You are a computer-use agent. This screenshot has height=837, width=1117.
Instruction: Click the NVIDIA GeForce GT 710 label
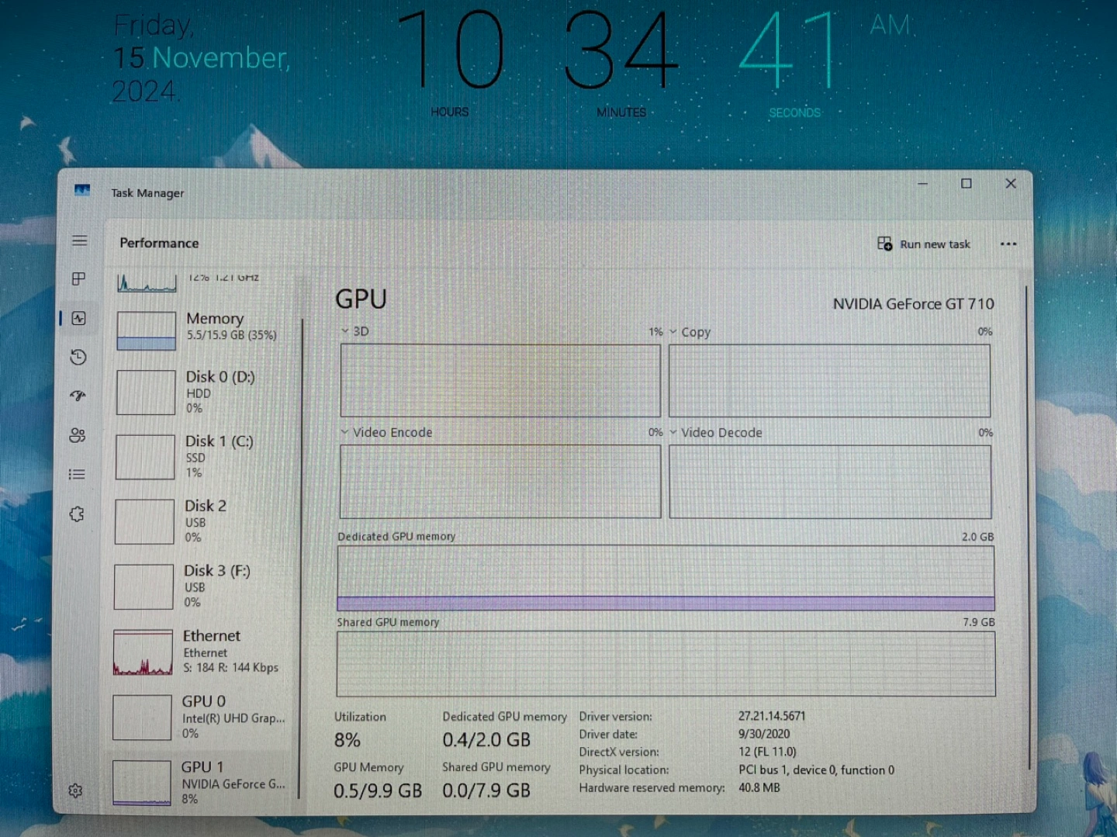pyautogui.click(x=913, y=304)
